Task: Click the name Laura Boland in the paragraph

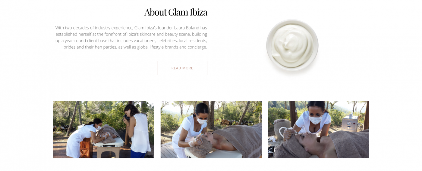Action: (x=191, y=28)
